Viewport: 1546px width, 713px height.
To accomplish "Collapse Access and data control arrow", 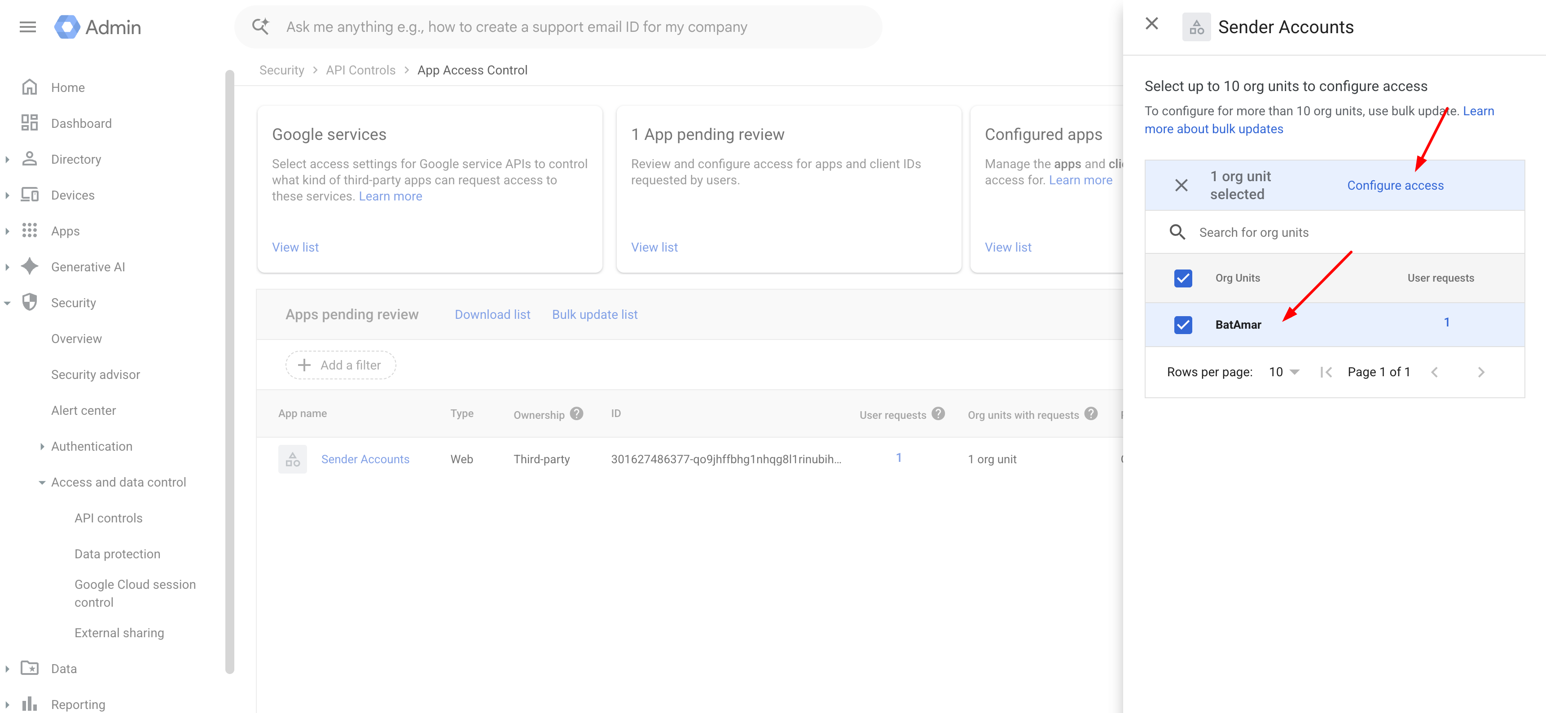I will [42, 483].
